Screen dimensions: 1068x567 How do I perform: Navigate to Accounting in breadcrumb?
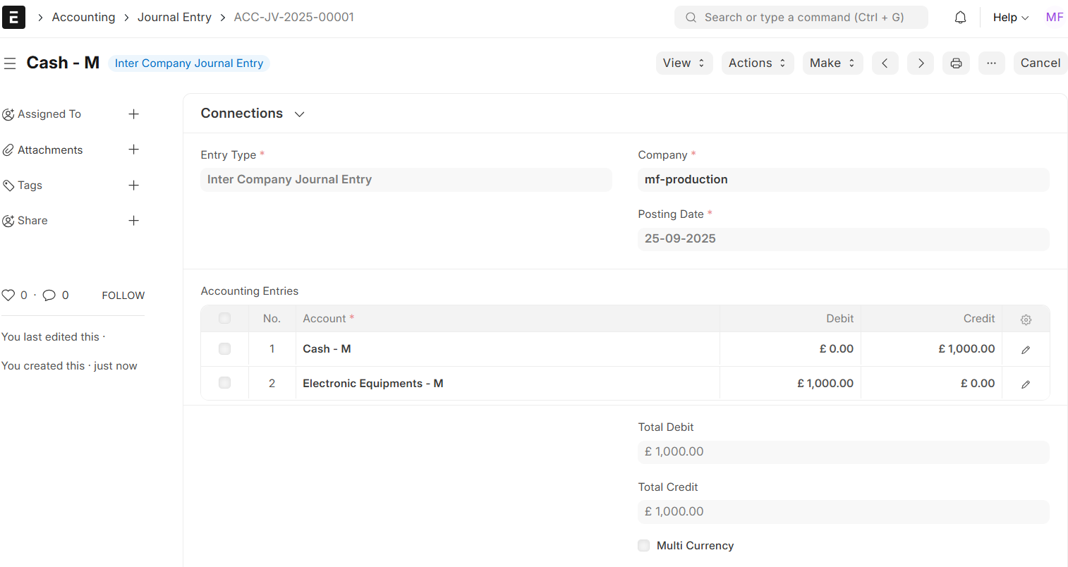point(83,18)
